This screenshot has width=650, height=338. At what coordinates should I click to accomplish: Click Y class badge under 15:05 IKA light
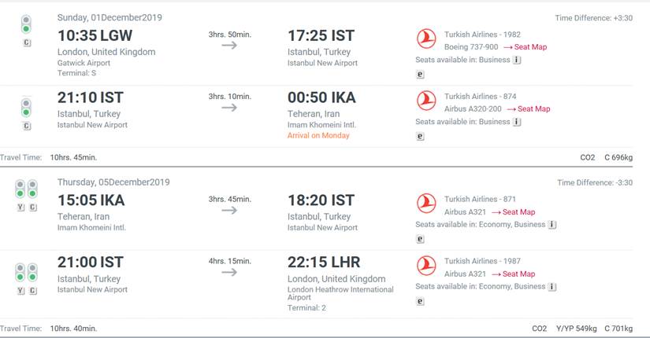[20, 208]
